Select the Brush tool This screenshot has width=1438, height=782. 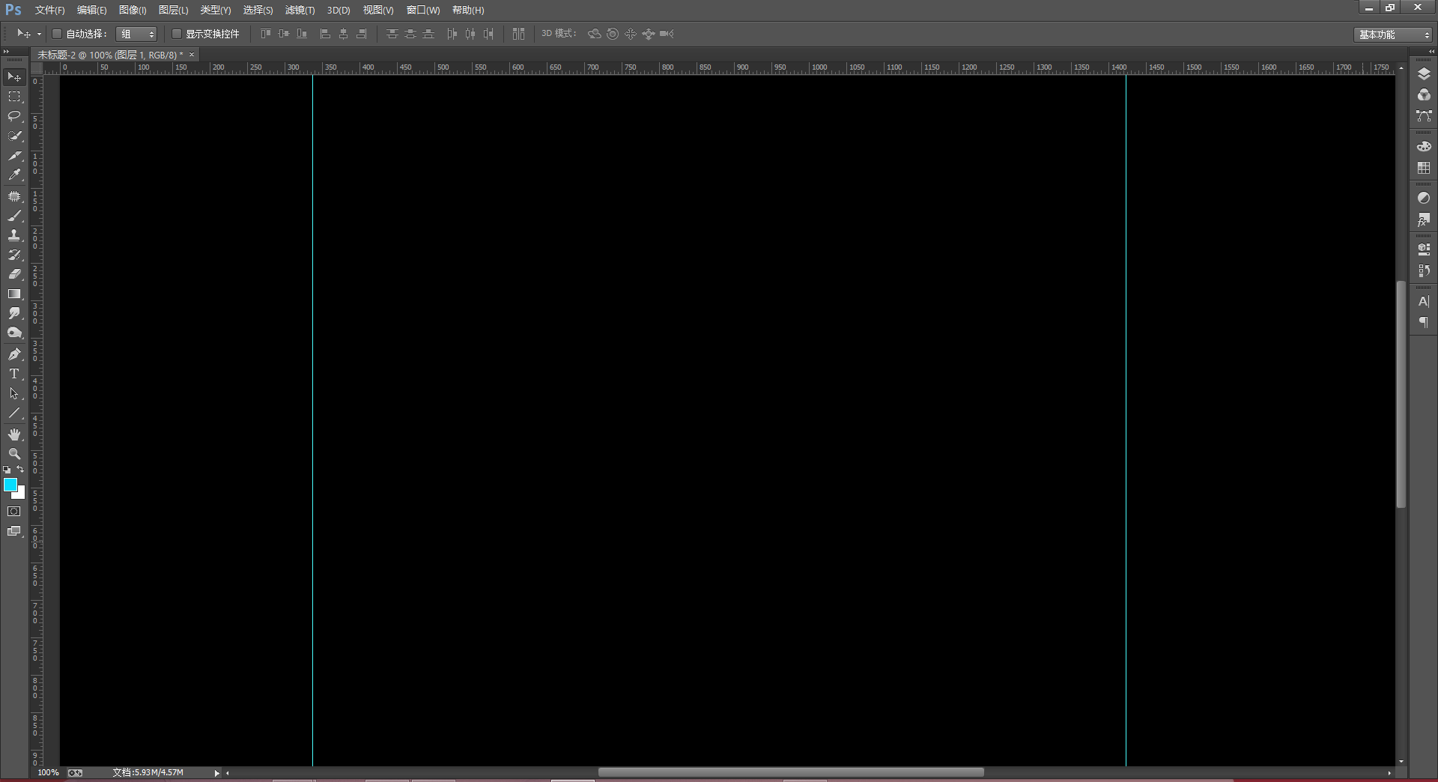pyautogui.click(x=14, y=216)
